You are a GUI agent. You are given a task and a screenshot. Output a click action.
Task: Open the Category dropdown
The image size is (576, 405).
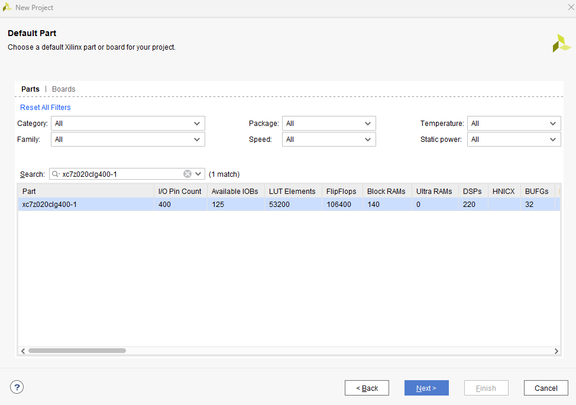[x=128, y=124]
